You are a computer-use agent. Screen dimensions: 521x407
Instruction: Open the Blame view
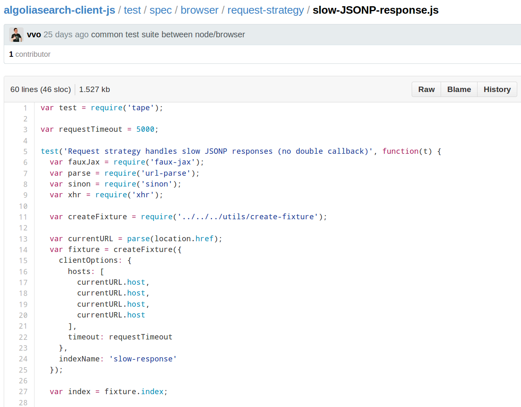pos(459,90)
